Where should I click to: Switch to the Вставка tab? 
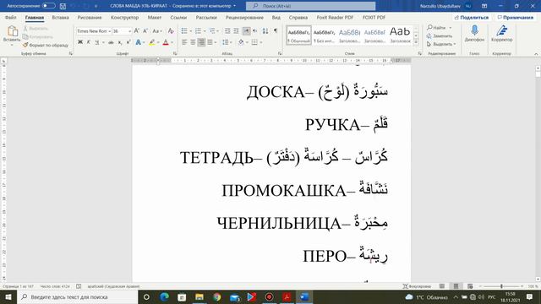60,17
